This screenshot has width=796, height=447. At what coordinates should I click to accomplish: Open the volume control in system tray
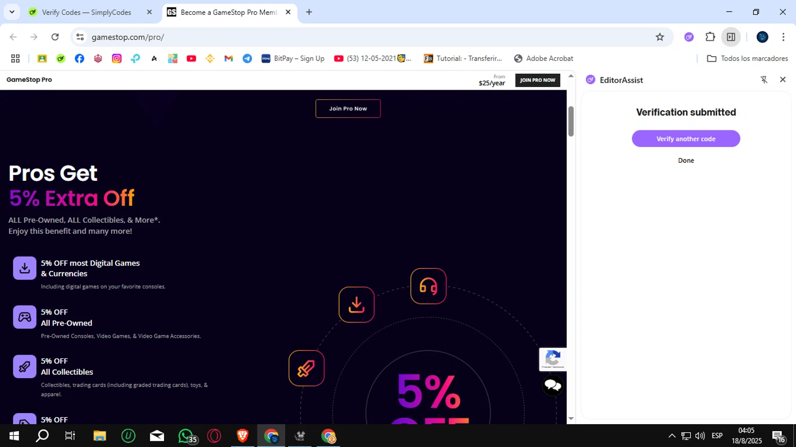tap(700, 436)
